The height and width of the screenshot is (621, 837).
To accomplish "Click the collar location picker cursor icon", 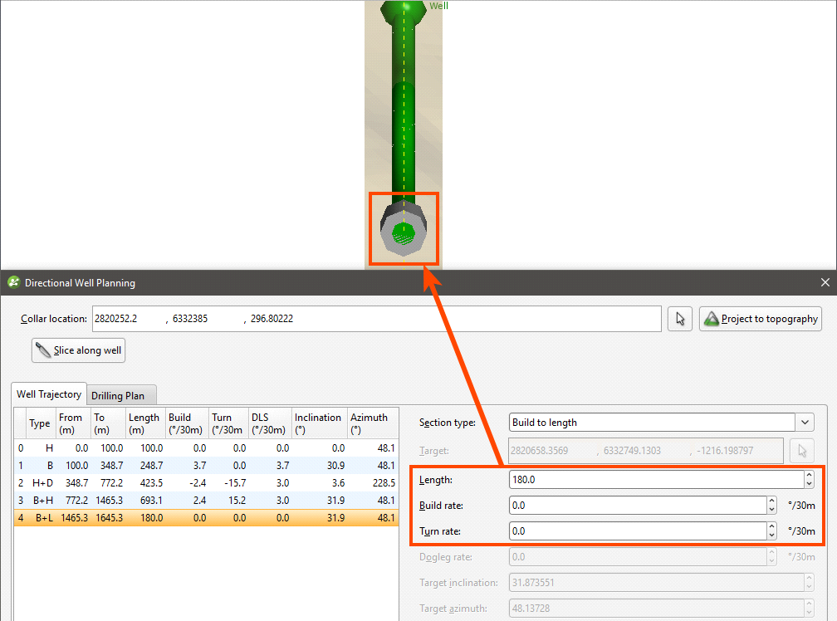I will pos(680,319).
